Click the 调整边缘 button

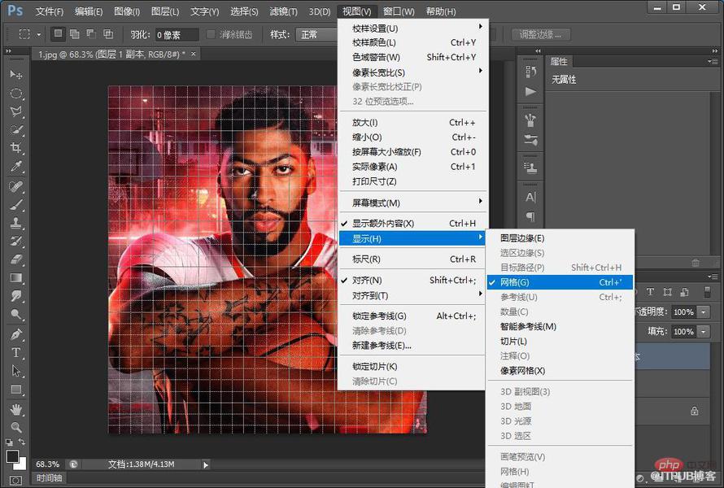pyautogui.click(x=541, y=35)
